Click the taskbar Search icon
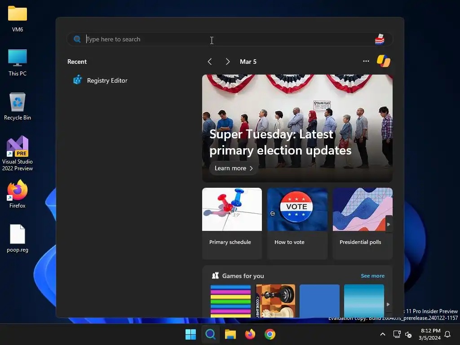The height and width of the screenshot is (345, 460). (210, 334)
